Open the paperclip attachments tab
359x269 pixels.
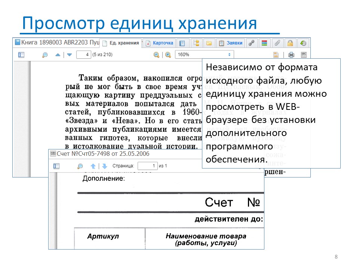tap(277, 43)
